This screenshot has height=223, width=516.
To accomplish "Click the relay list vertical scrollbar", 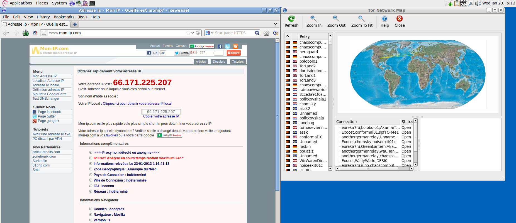I will coord(330,102).
